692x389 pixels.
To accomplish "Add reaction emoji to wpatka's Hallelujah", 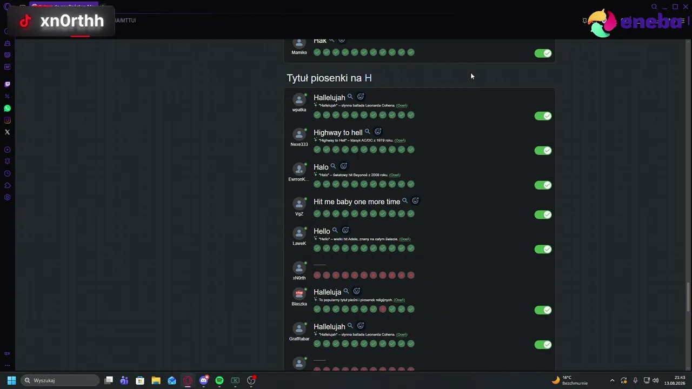I will pyautogui.click(x=361, y=97).
